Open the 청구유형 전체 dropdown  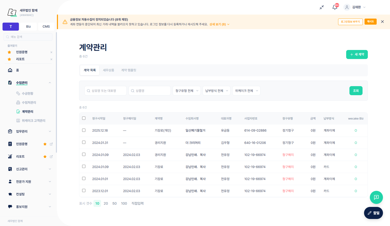pyautogui.click(x=187, y=91)
